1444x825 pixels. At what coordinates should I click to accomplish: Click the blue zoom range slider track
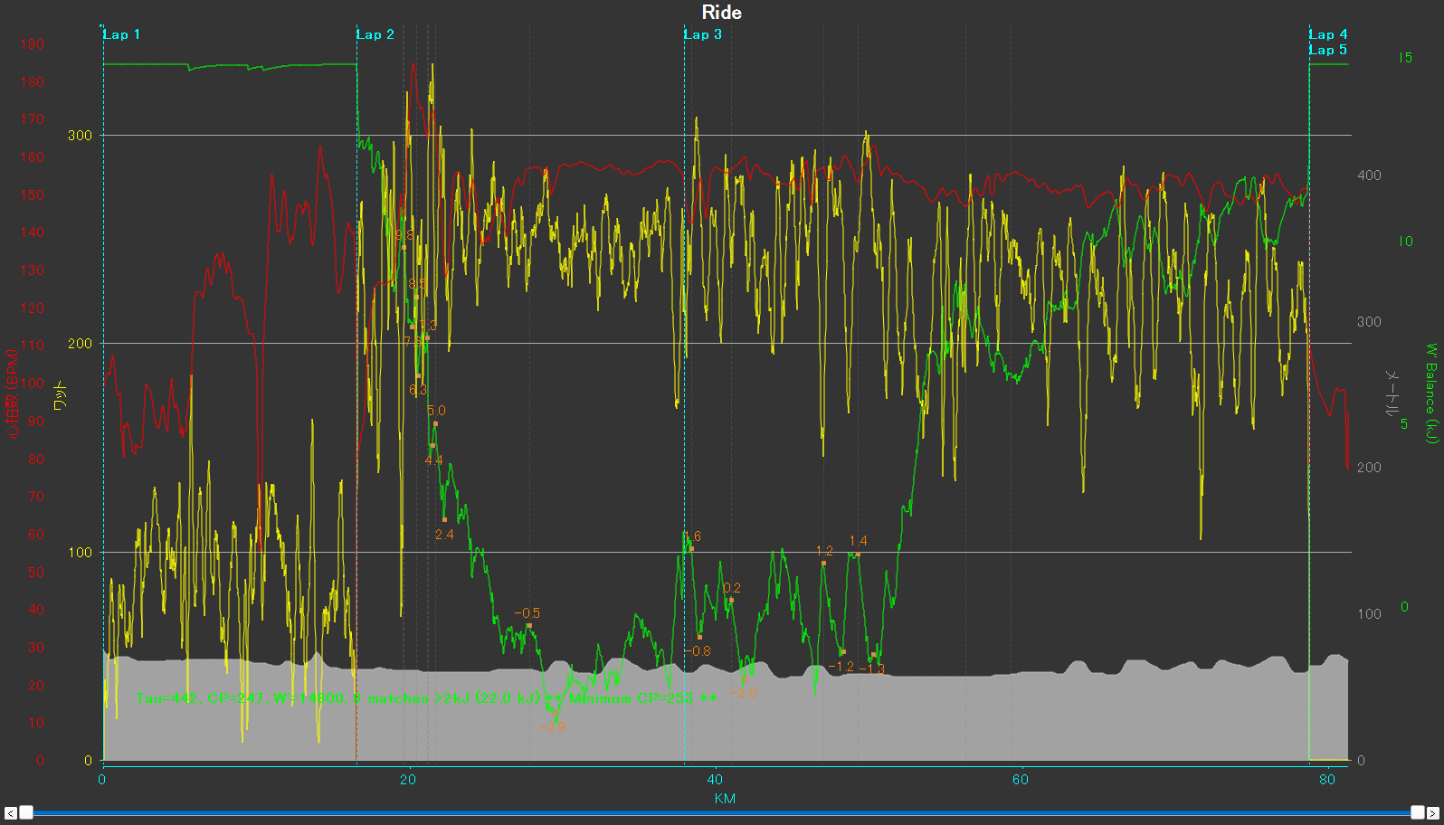[722, 813]
